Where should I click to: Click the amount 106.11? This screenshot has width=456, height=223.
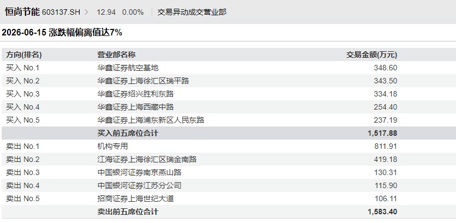pyautogui.click(x=385, y=198)
